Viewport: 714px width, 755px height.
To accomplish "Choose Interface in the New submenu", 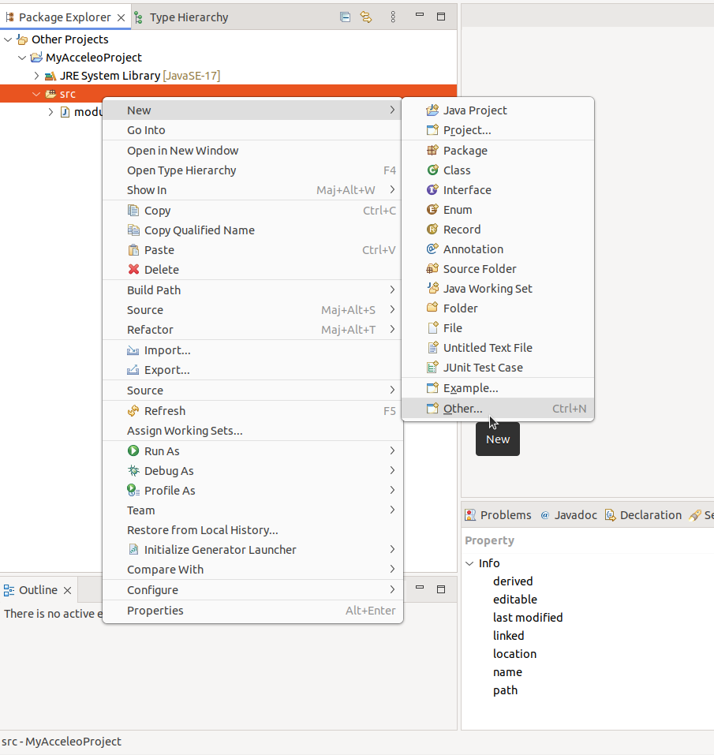I will tap(466, 190).
